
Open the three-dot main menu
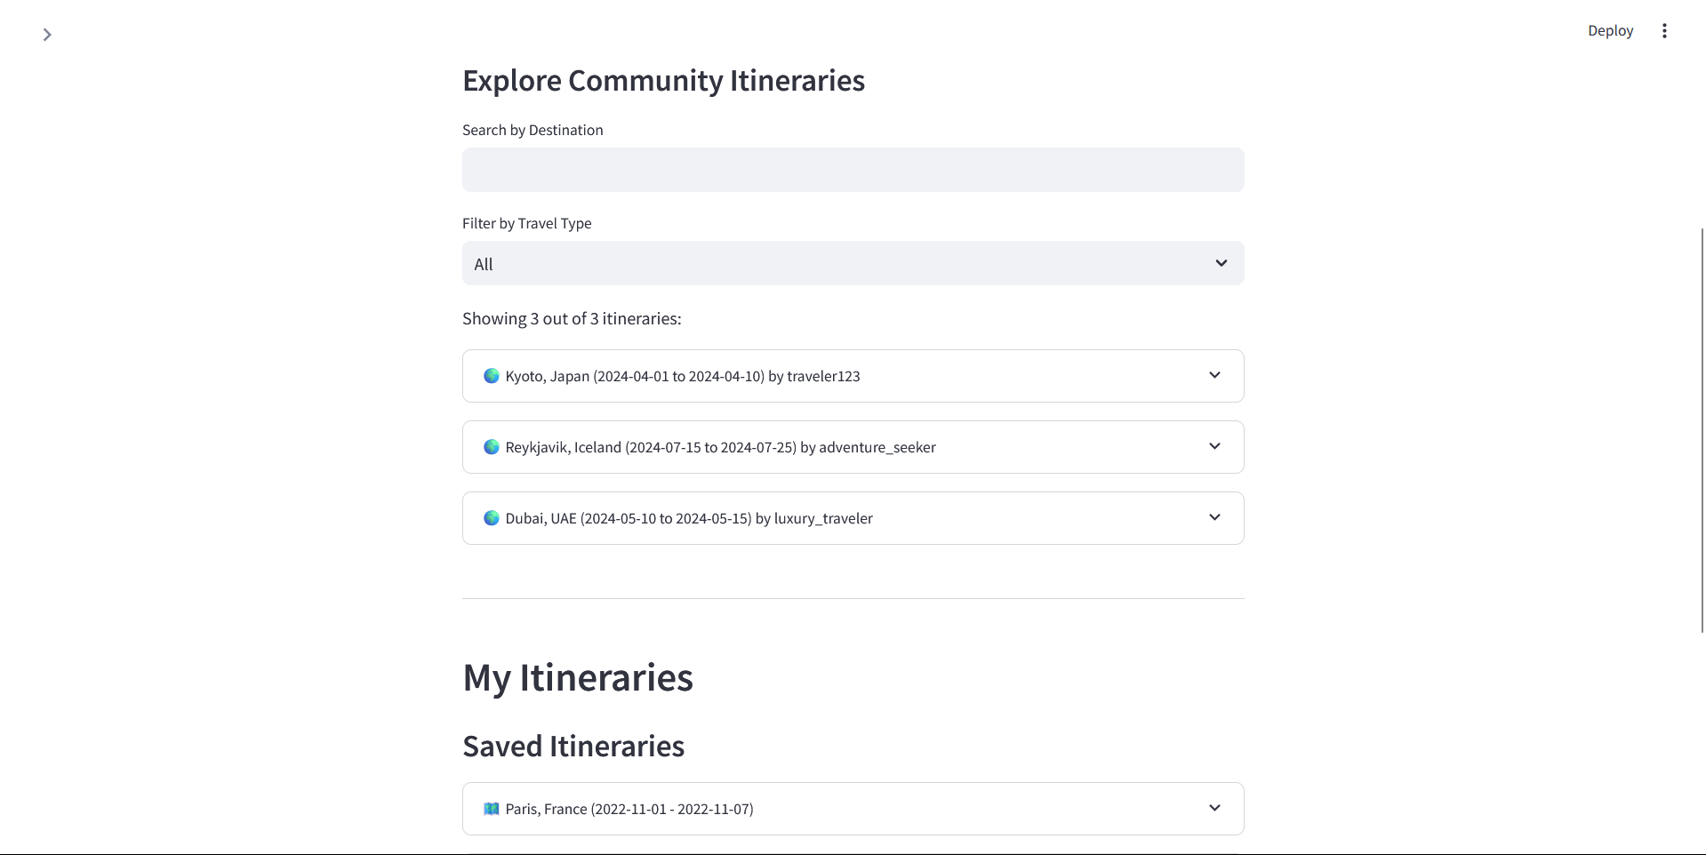(1664, 31)
